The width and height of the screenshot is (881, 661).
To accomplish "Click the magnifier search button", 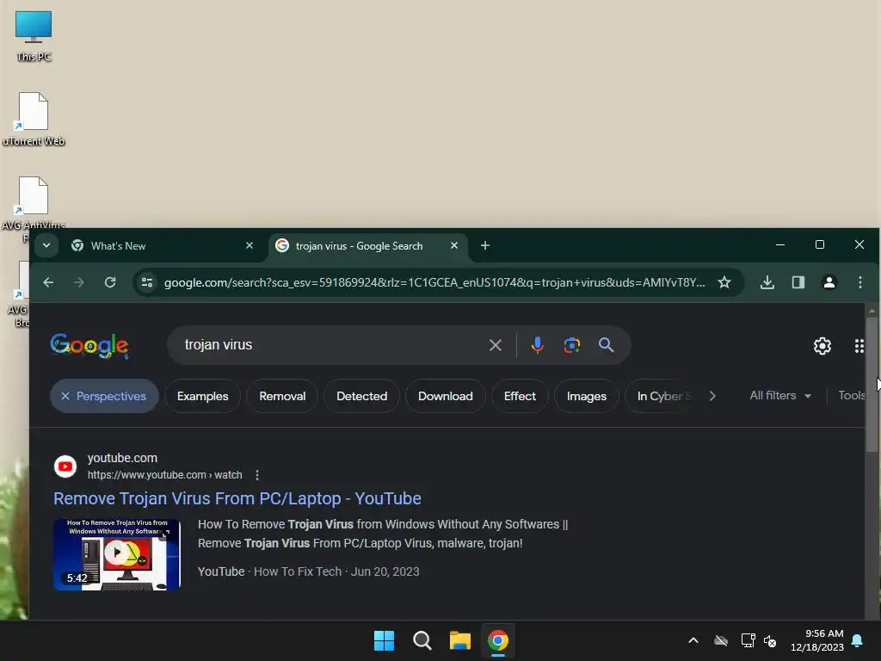I will [x=606, y=345].
